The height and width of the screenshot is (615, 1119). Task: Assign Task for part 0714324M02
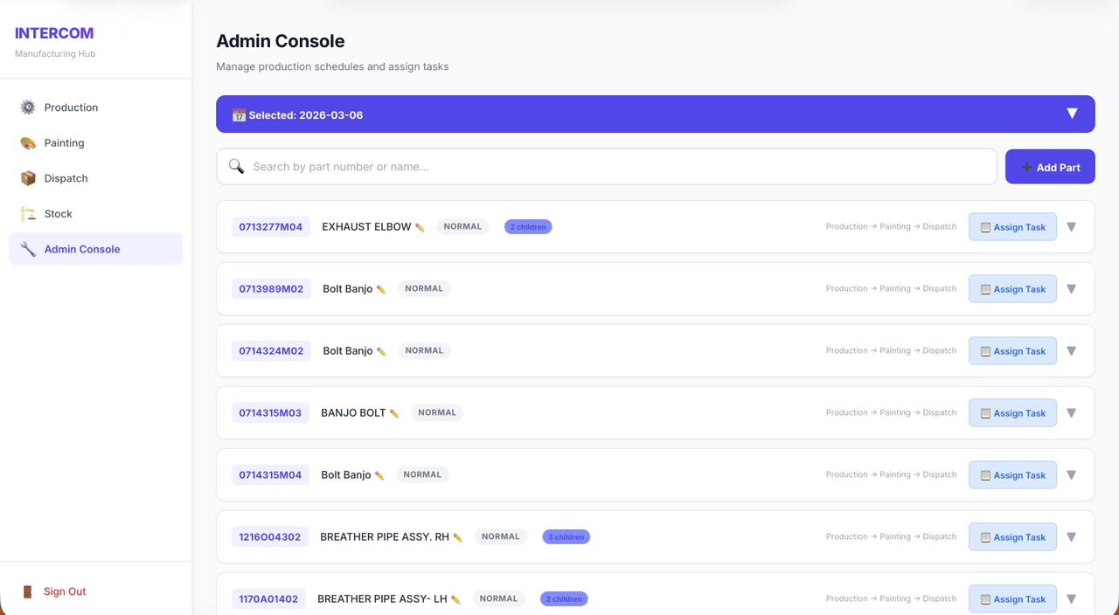point(1012,351)
